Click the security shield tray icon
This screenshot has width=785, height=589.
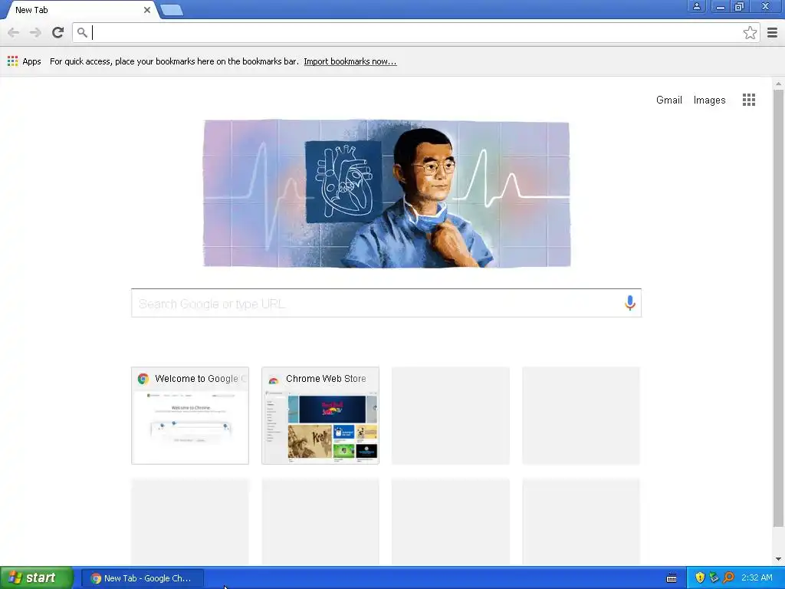click(x=700, y=577)
